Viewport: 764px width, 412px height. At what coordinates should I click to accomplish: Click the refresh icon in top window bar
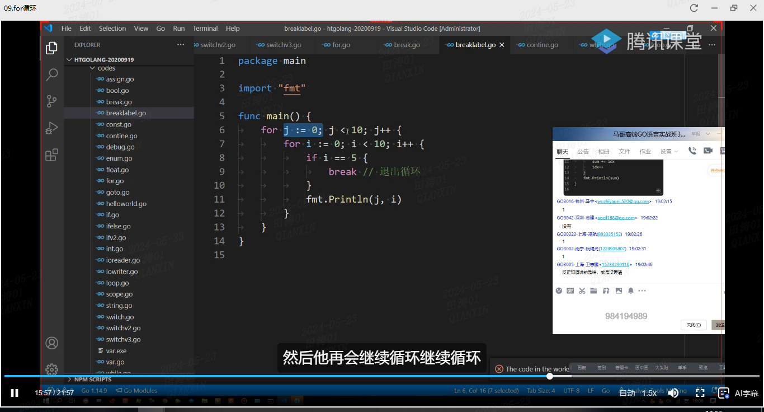pyautogui.click(x=694, y=8)
